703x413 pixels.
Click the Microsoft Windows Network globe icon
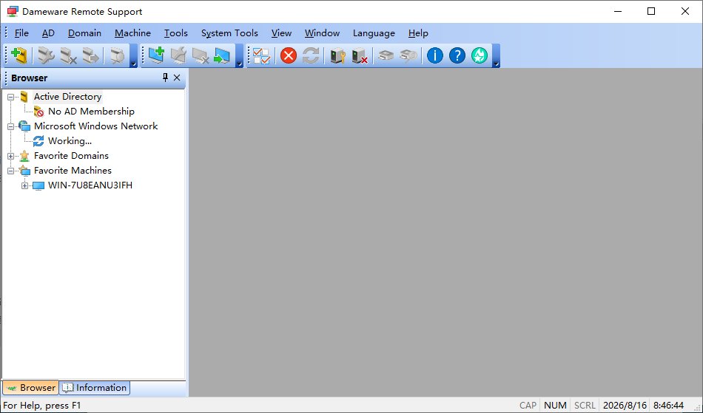click(x=24, y=126)
